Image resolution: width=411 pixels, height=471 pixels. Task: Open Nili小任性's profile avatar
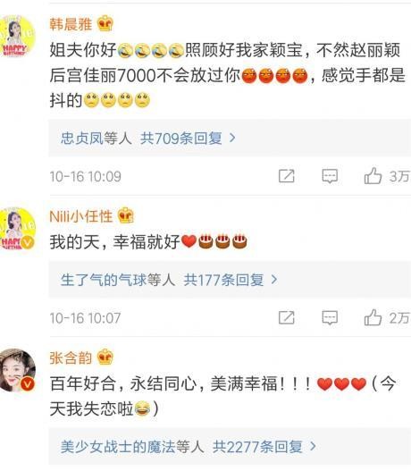coord(17,229)
